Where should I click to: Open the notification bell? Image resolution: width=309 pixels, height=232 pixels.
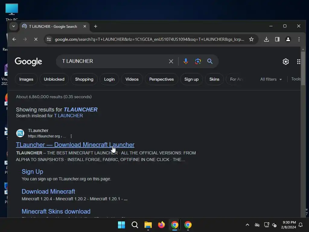pyautogui.click(x=301, y=225)
